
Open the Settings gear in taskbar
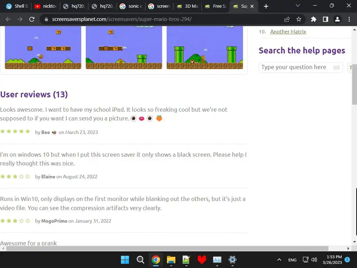point(233,260)
